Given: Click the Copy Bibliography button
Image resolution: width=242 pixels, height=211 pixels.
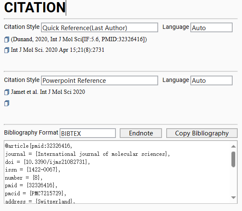Looking at the screenshot, I should click(202, 133).
